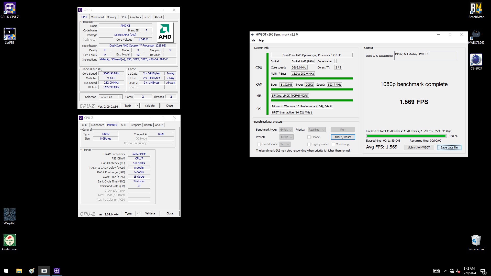491x276 pixels.
Task: Open File Explorer from the taskbar
Action: tap(19, 271)
